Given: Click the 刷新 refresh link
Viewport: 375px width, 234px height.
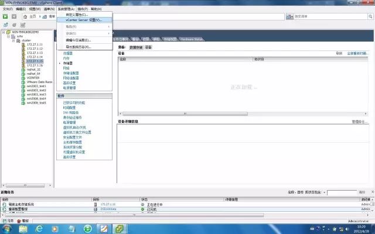Looking at the screenshot, I should (x=339, y=53).
